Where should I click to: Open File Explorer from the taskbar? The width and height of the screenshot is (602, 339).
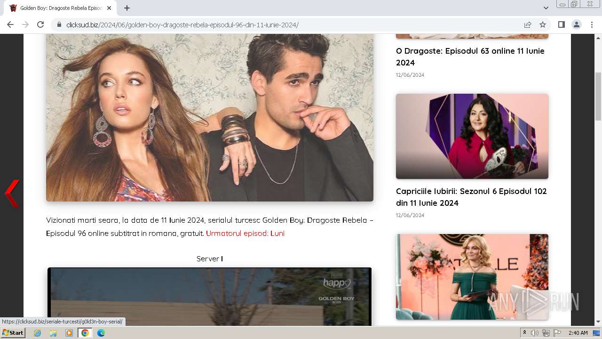click(x=53, y=333)
